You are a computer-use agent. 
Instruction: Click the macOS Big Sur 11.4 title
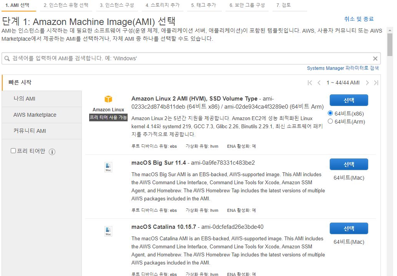pos(158,163)
